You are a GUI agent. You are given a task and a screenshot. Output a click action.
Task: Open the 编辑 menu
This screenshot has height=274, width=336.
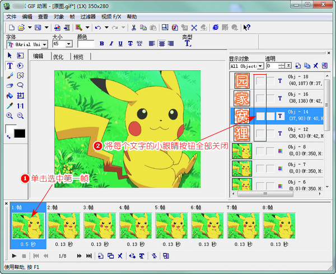click(x=27, y=17)
